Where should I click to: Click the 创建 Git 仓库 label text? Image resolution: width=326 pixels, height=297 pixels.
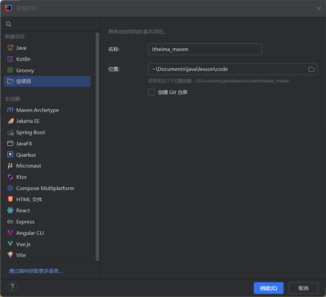pos(173,92)
